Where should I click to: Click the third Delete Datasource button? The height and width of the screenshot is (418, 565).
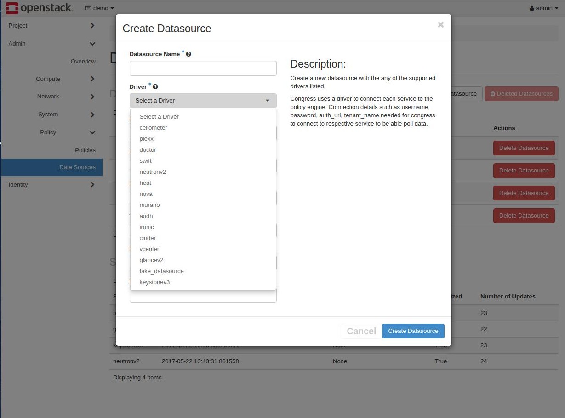(524, 193)
